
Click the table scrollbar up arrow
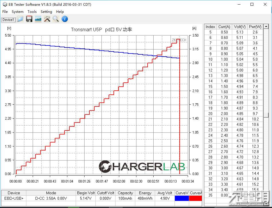click(266, 27)
